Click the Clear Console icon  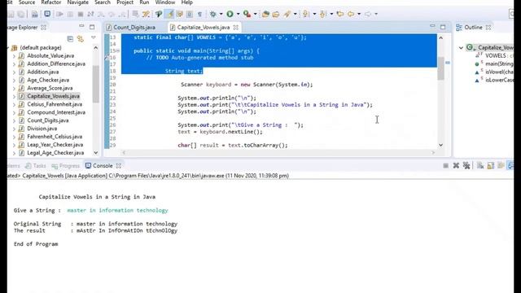pos(480,165)
